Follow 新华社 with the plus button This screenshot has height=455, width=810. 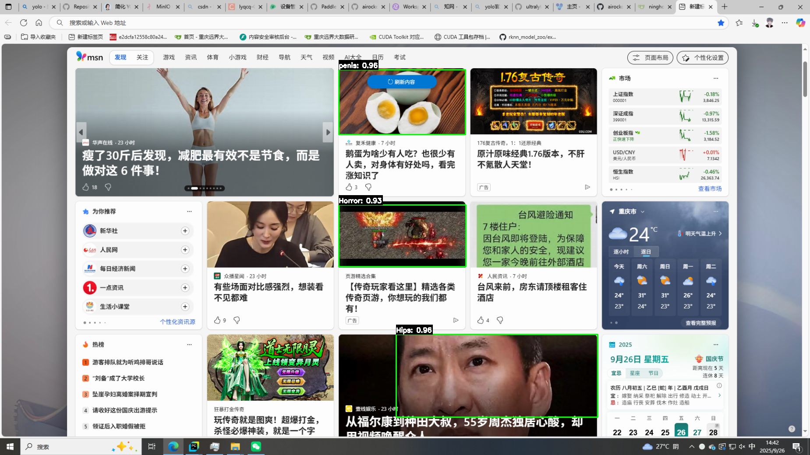(185, 231)
